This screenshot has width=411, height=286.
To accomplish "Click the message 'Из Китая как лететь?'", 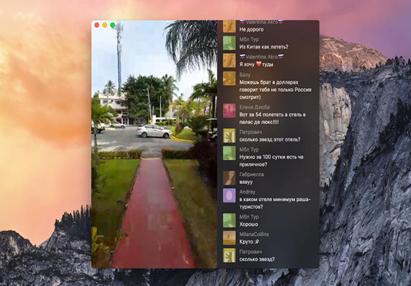I will [x=264, y=47].
